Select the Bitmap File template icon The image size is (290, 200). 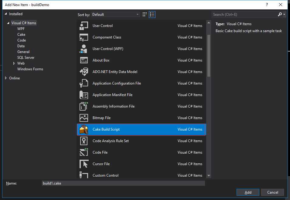pyautogui.click(x=84, y=118)
